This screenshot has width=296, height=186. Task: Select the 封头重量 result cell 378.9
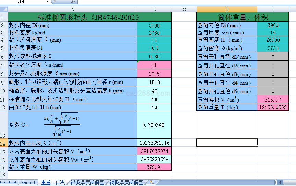point(154,167)
